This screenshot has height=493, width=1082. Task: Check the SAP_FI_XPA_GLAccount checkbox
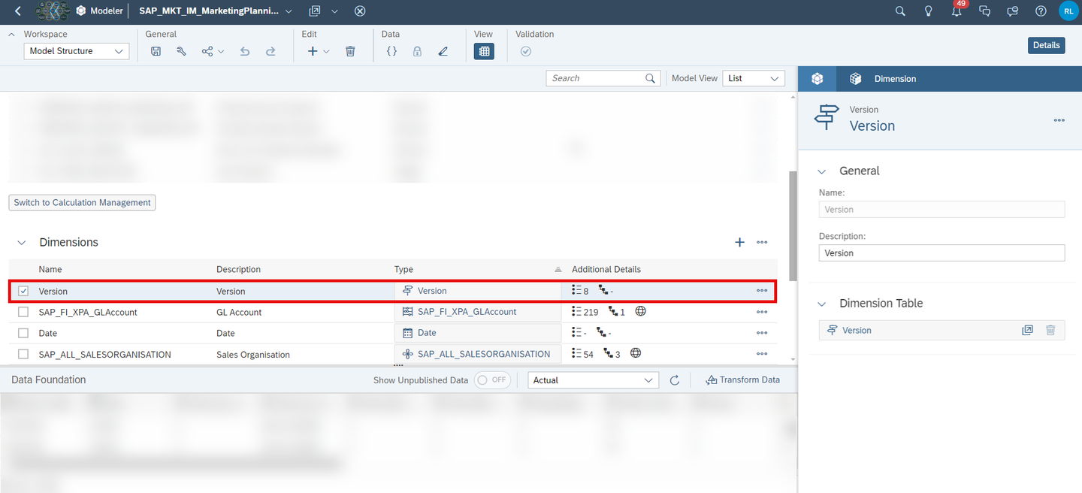(23, 312)
